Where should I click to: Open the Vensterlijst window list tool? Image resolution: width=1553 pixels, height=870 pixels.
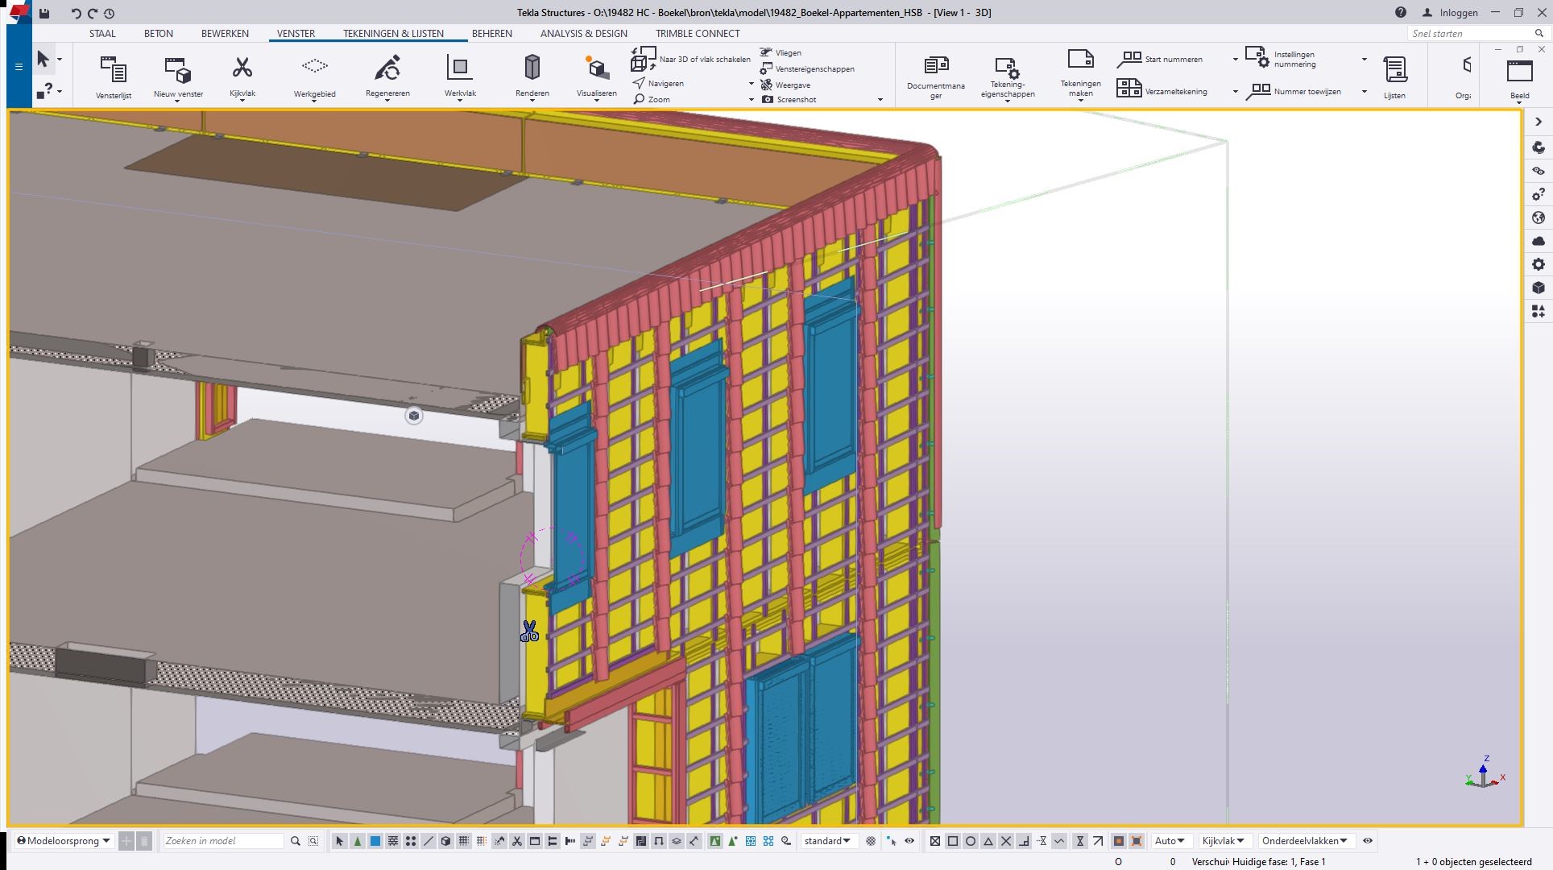coord(114,77)
